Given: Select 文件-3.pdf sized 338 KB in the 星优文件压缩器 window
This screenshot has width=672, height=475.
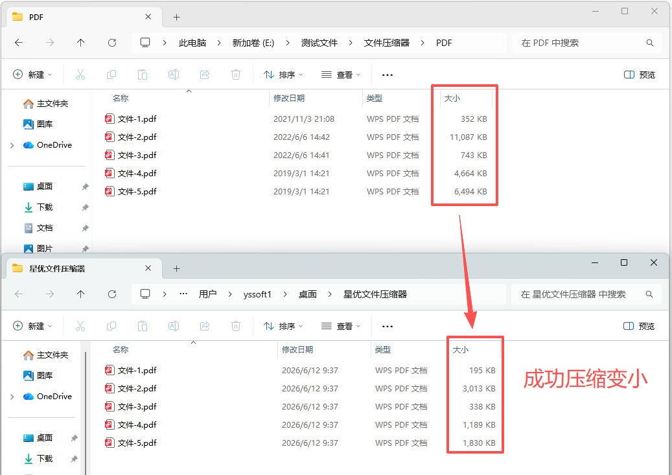Looking at the screenshot, I should click(x=300, y=406).
